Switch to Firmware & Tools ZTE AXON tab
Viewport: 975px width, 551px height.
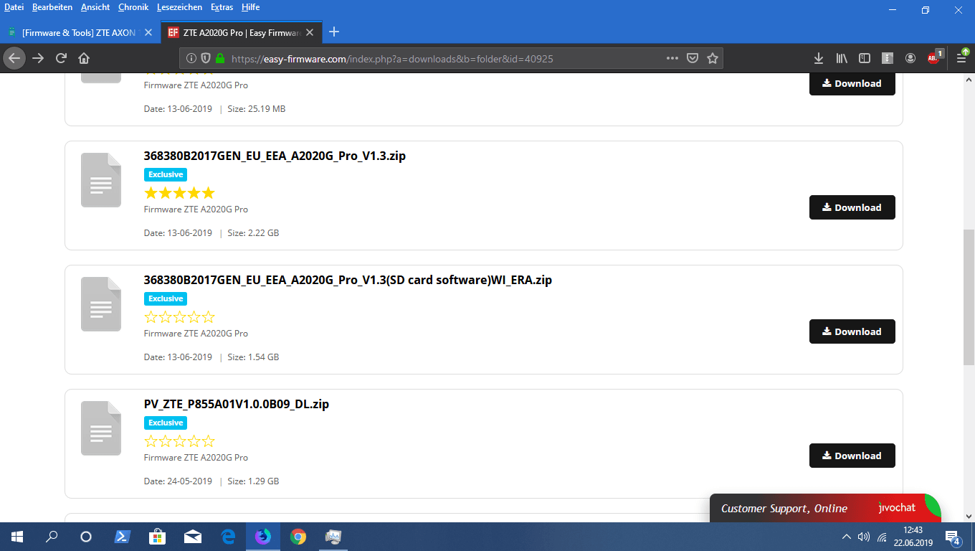click(80, 32)
